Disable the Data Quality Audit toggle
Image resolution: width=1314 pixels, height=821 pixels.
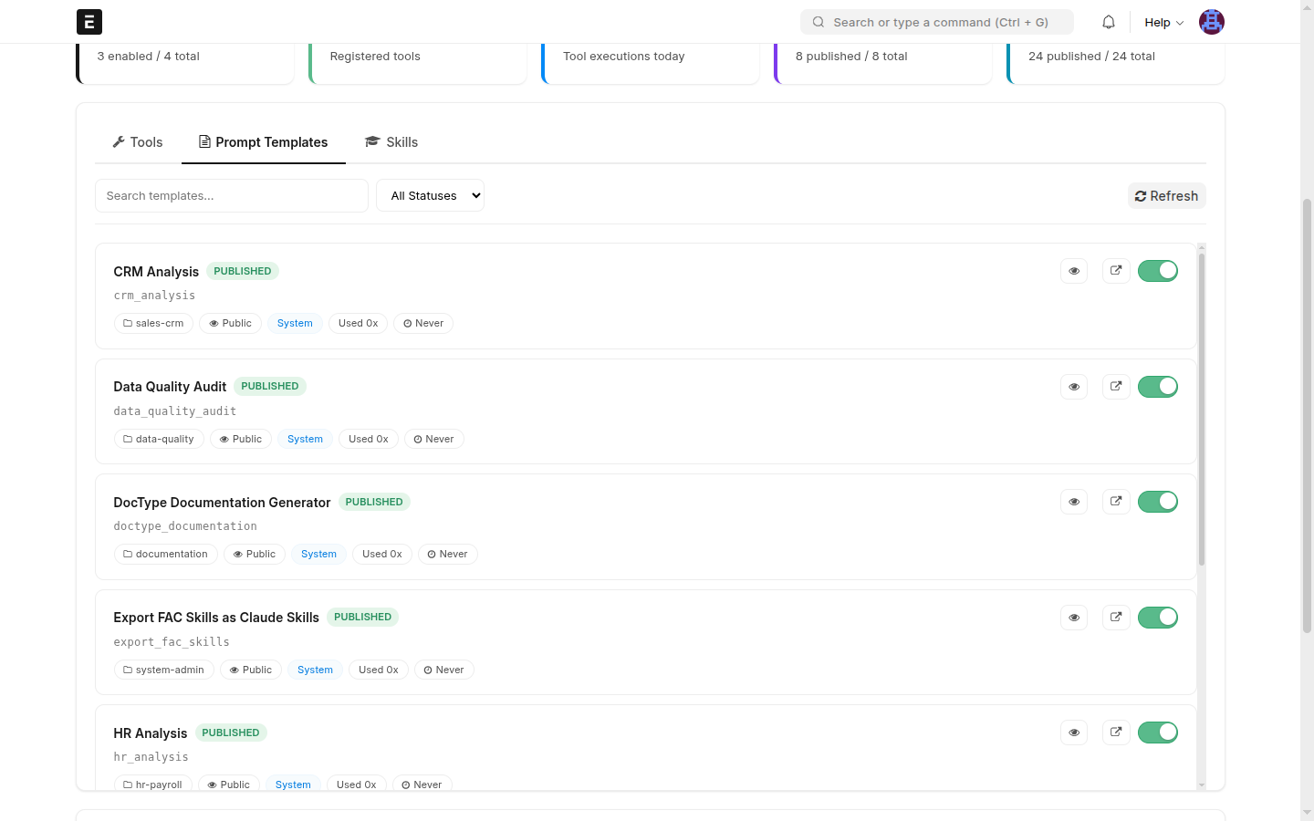click(x=1158, y=387)
